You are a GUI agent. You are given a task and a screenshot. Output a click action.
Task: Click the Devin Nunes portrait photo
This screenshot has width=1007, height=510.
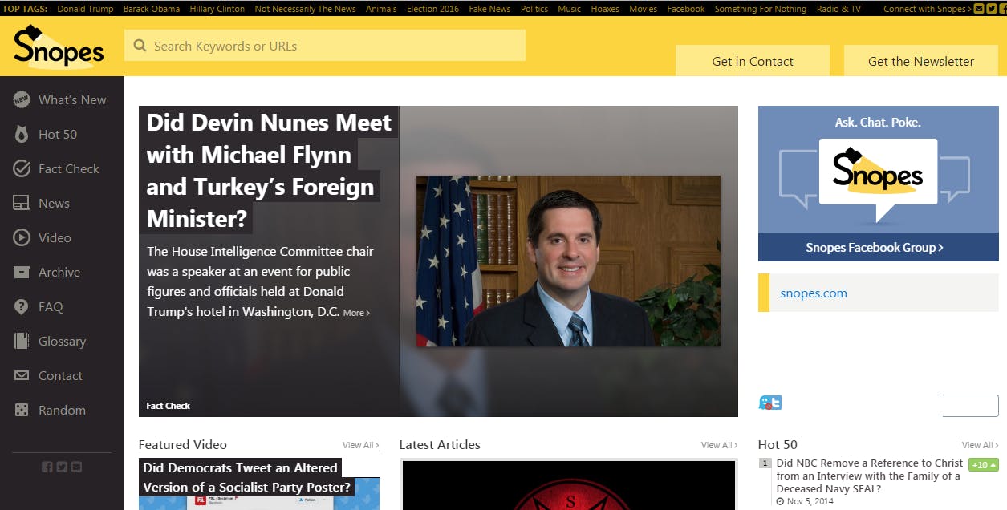click(x=568, y=261)
